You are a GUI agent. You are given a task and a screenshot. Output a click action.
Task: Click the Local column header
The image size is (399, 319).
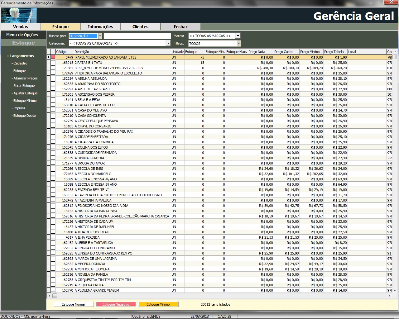click(x=367, y=52)
